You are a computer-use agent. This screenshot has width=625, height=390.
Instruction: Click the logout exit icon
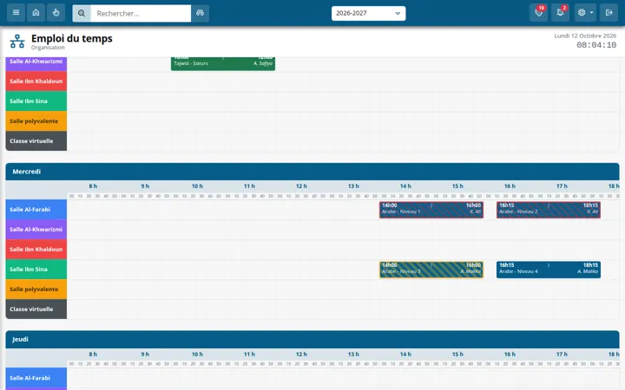point(609,13)
